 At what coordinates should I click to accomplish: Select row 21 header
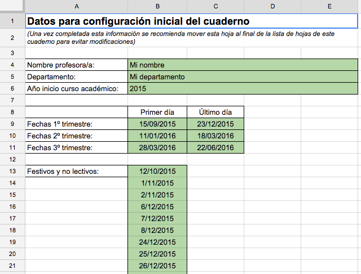(12, 266)
